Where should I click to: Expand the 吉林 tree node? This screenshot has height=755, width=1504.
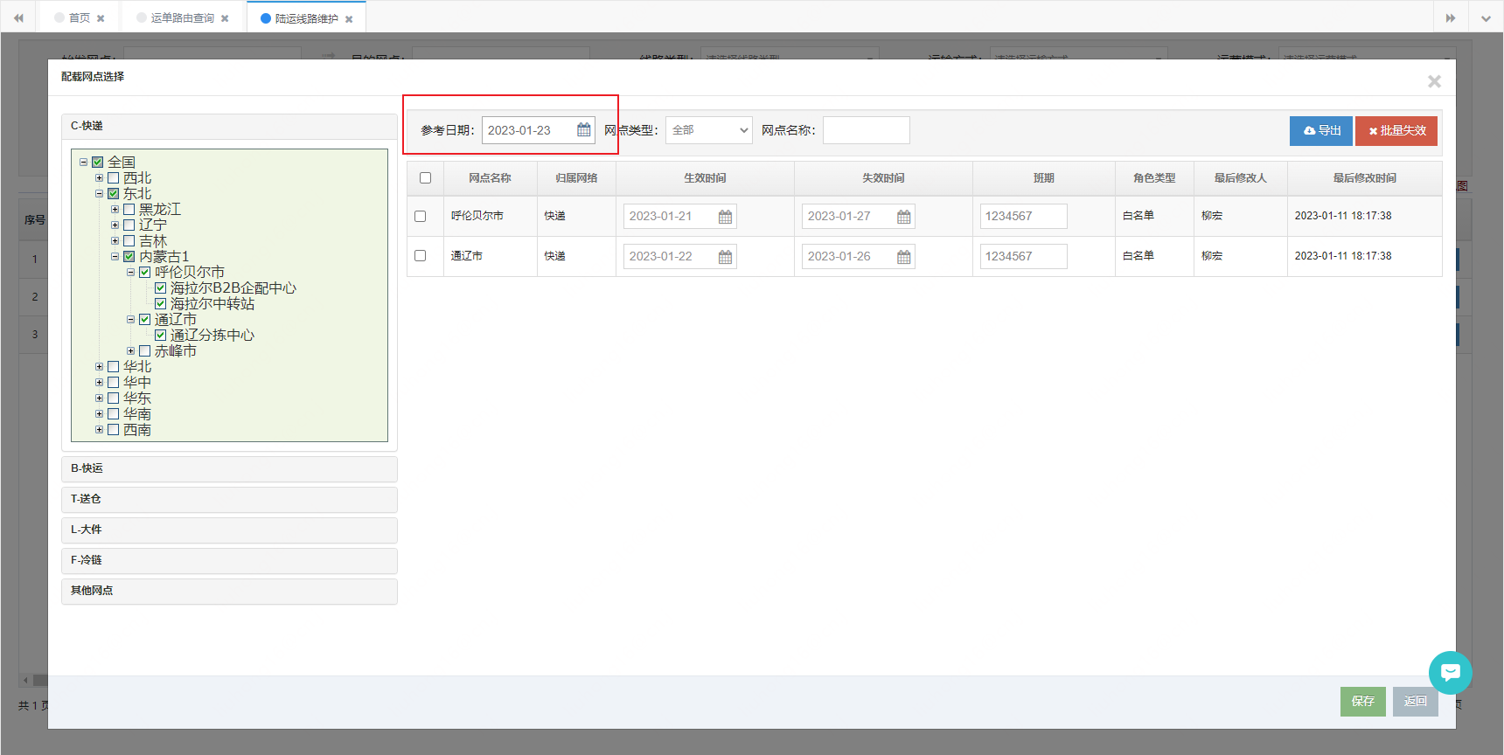click(x=115, y=241)
